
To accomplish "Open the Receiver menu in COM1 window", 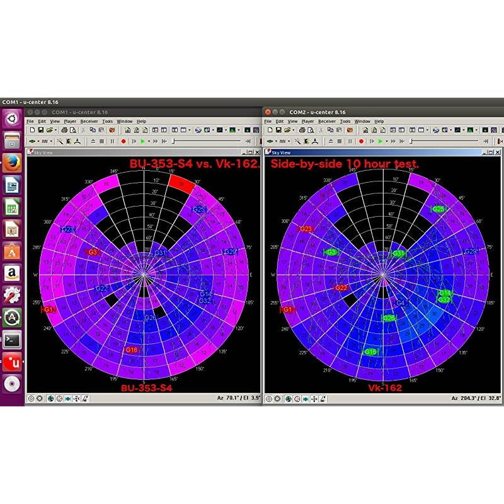I will 89,121.
